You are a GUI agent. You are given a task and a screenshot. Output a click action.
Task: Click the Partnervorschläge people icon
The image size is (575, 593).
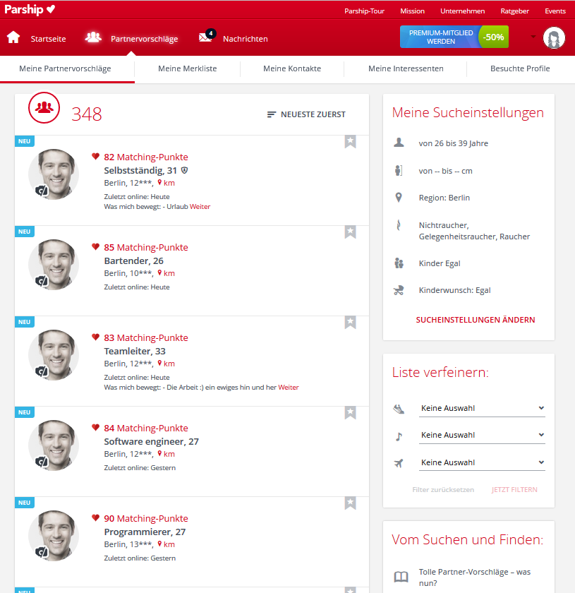click(93, 37)
